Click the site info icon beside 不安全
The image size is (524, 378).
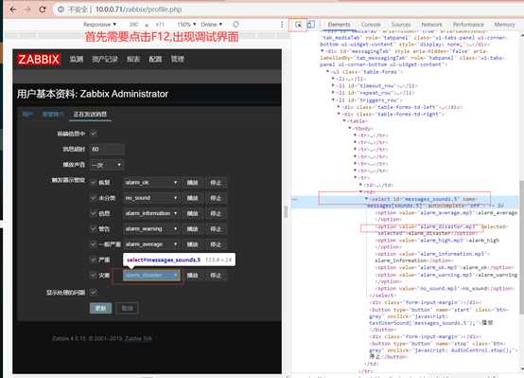point(61,9)
